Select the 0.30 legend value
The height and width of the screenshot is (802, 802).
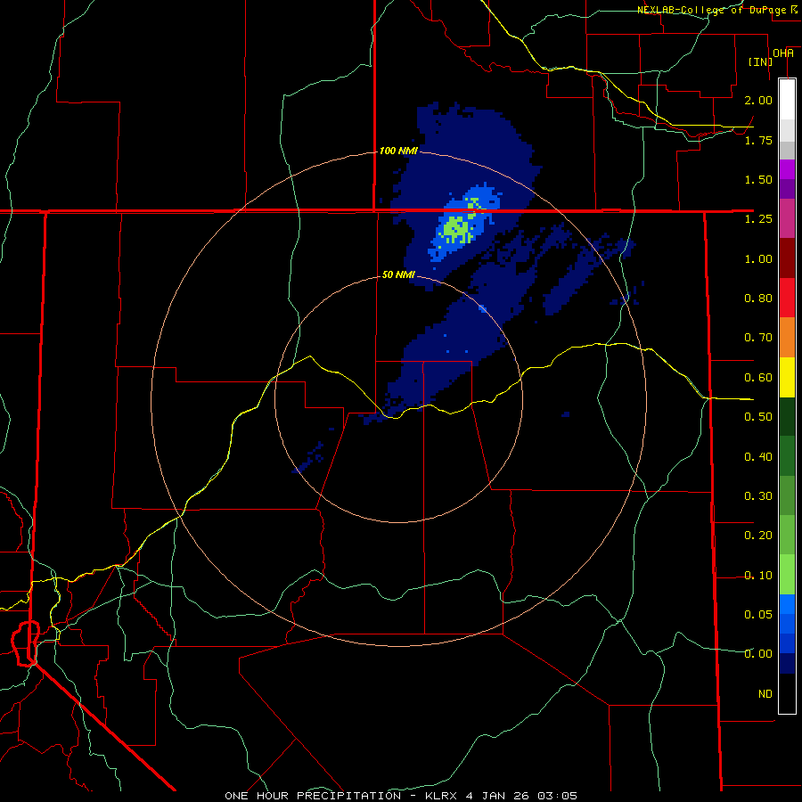pyautogui.click(x=758, y=496)
